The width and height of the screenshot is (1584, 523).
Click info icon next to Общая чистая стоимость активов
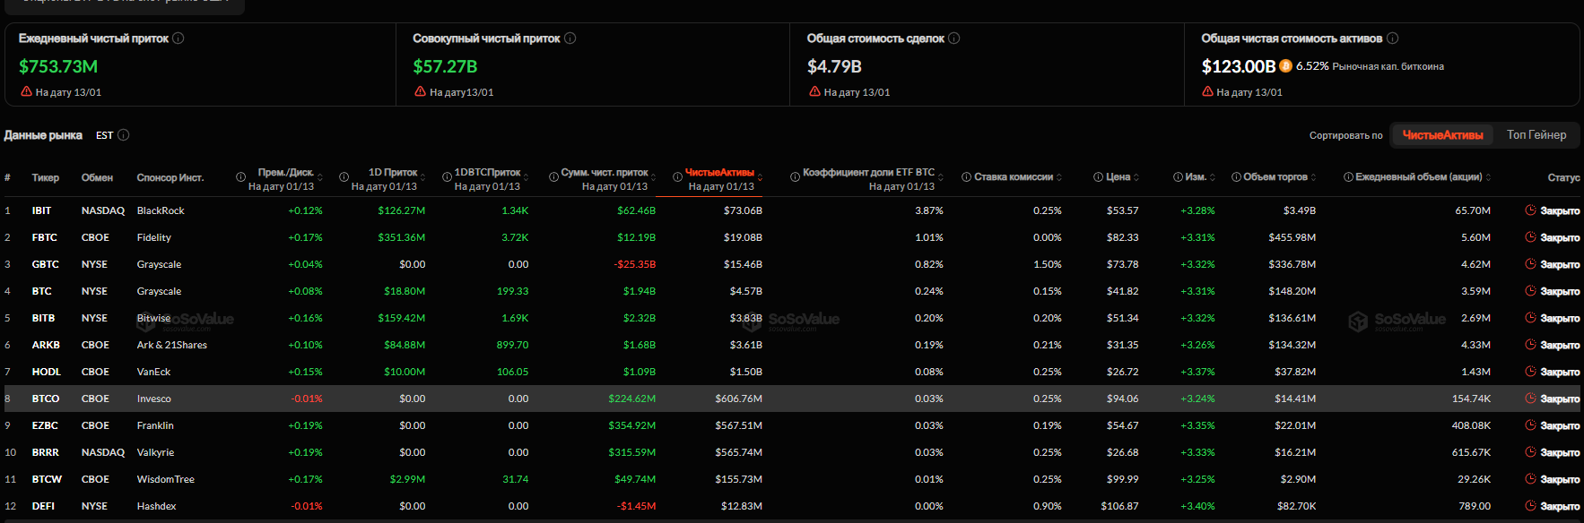(x=1393, y=39)
